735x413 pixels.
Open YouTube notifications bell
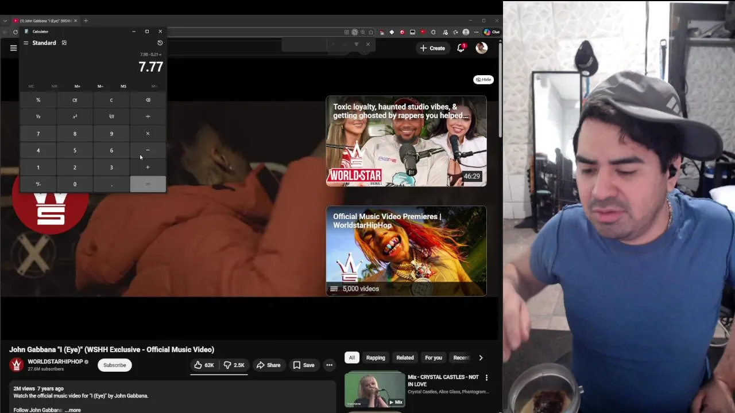click(x=461, y=48)
